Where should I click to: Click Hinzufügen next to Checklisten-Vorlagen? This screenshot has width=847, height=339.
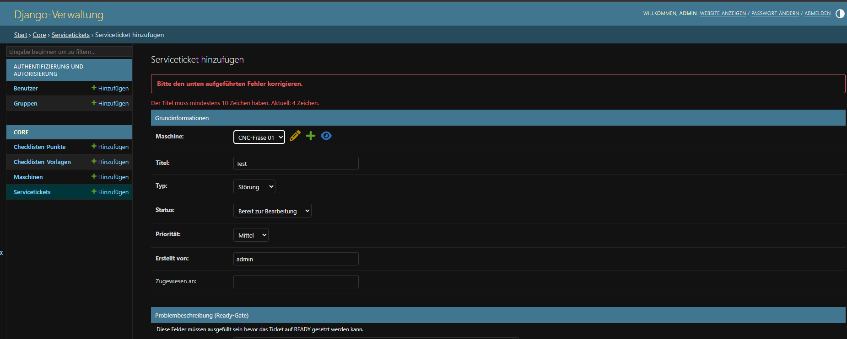pyautogui.click(x=110, y=162)
